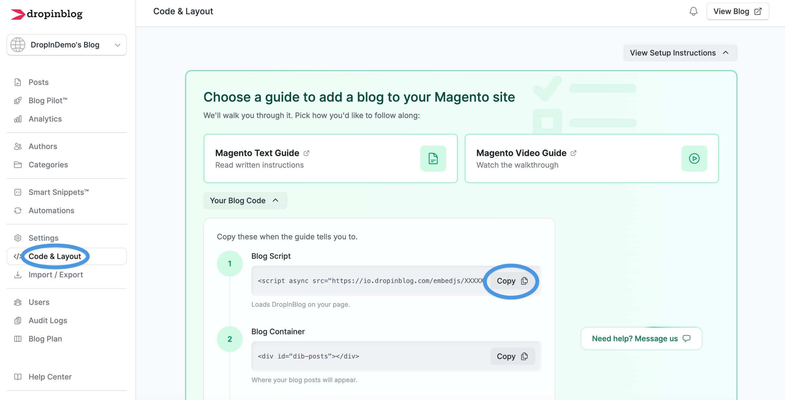Click the Analytics bar chart icon
Image resolution: width=785 pixels, height=400 pixels.
pos(18,119)
